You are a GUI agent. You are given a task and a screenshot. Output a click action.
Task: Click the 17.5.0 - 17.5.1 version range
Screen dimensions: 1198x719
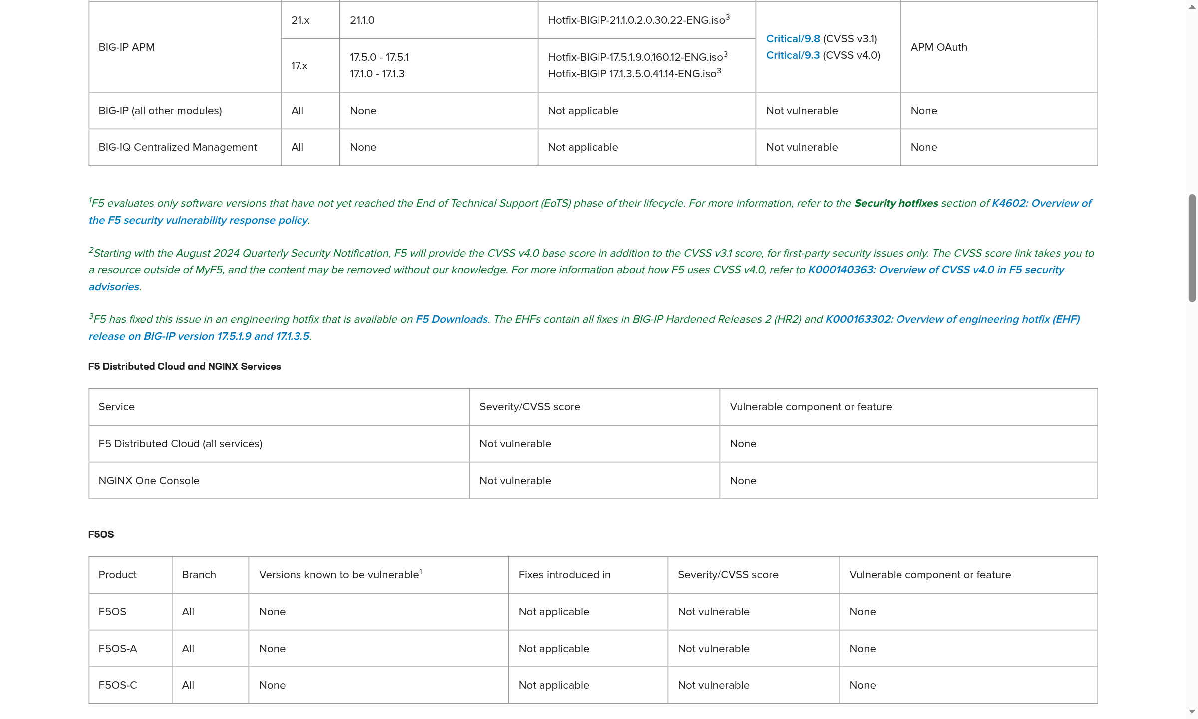[x=379, y=57]
